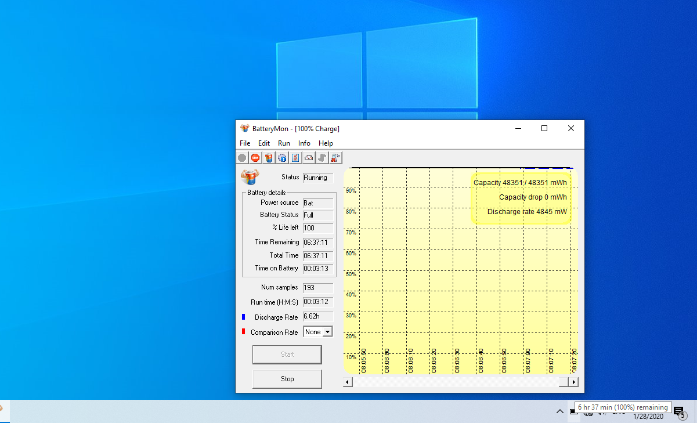Show hidden system tray icons

click(559, 411)
